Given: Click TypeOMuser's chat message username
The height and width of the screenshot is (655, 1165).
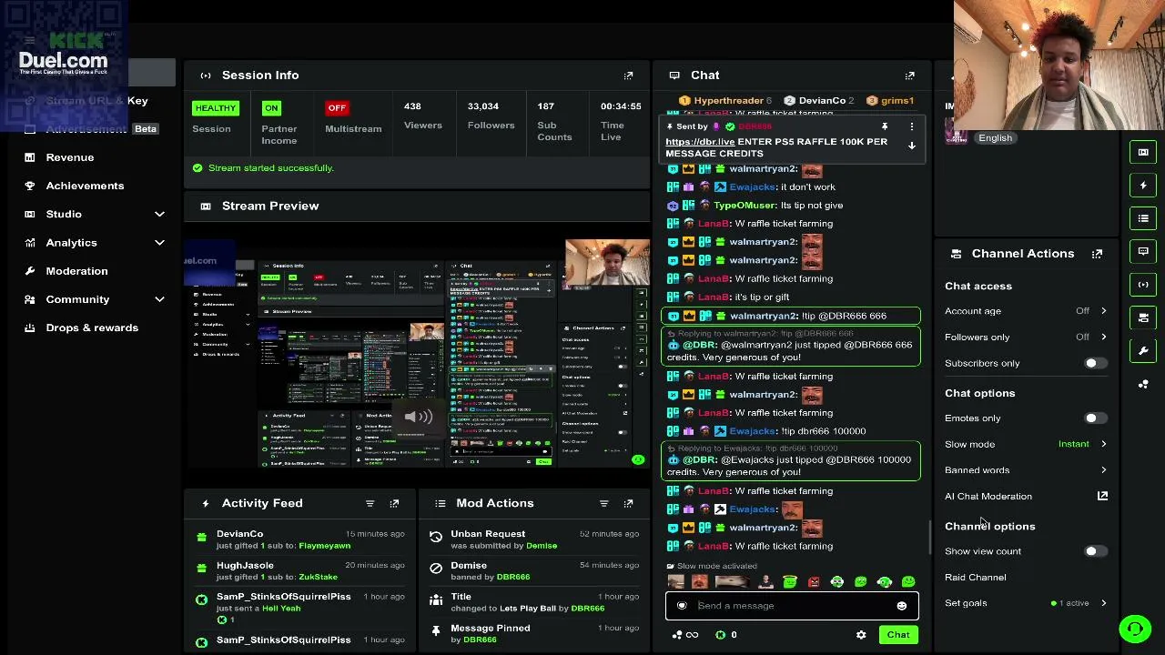Looking at the screenshot, I should tap(745, 206).
